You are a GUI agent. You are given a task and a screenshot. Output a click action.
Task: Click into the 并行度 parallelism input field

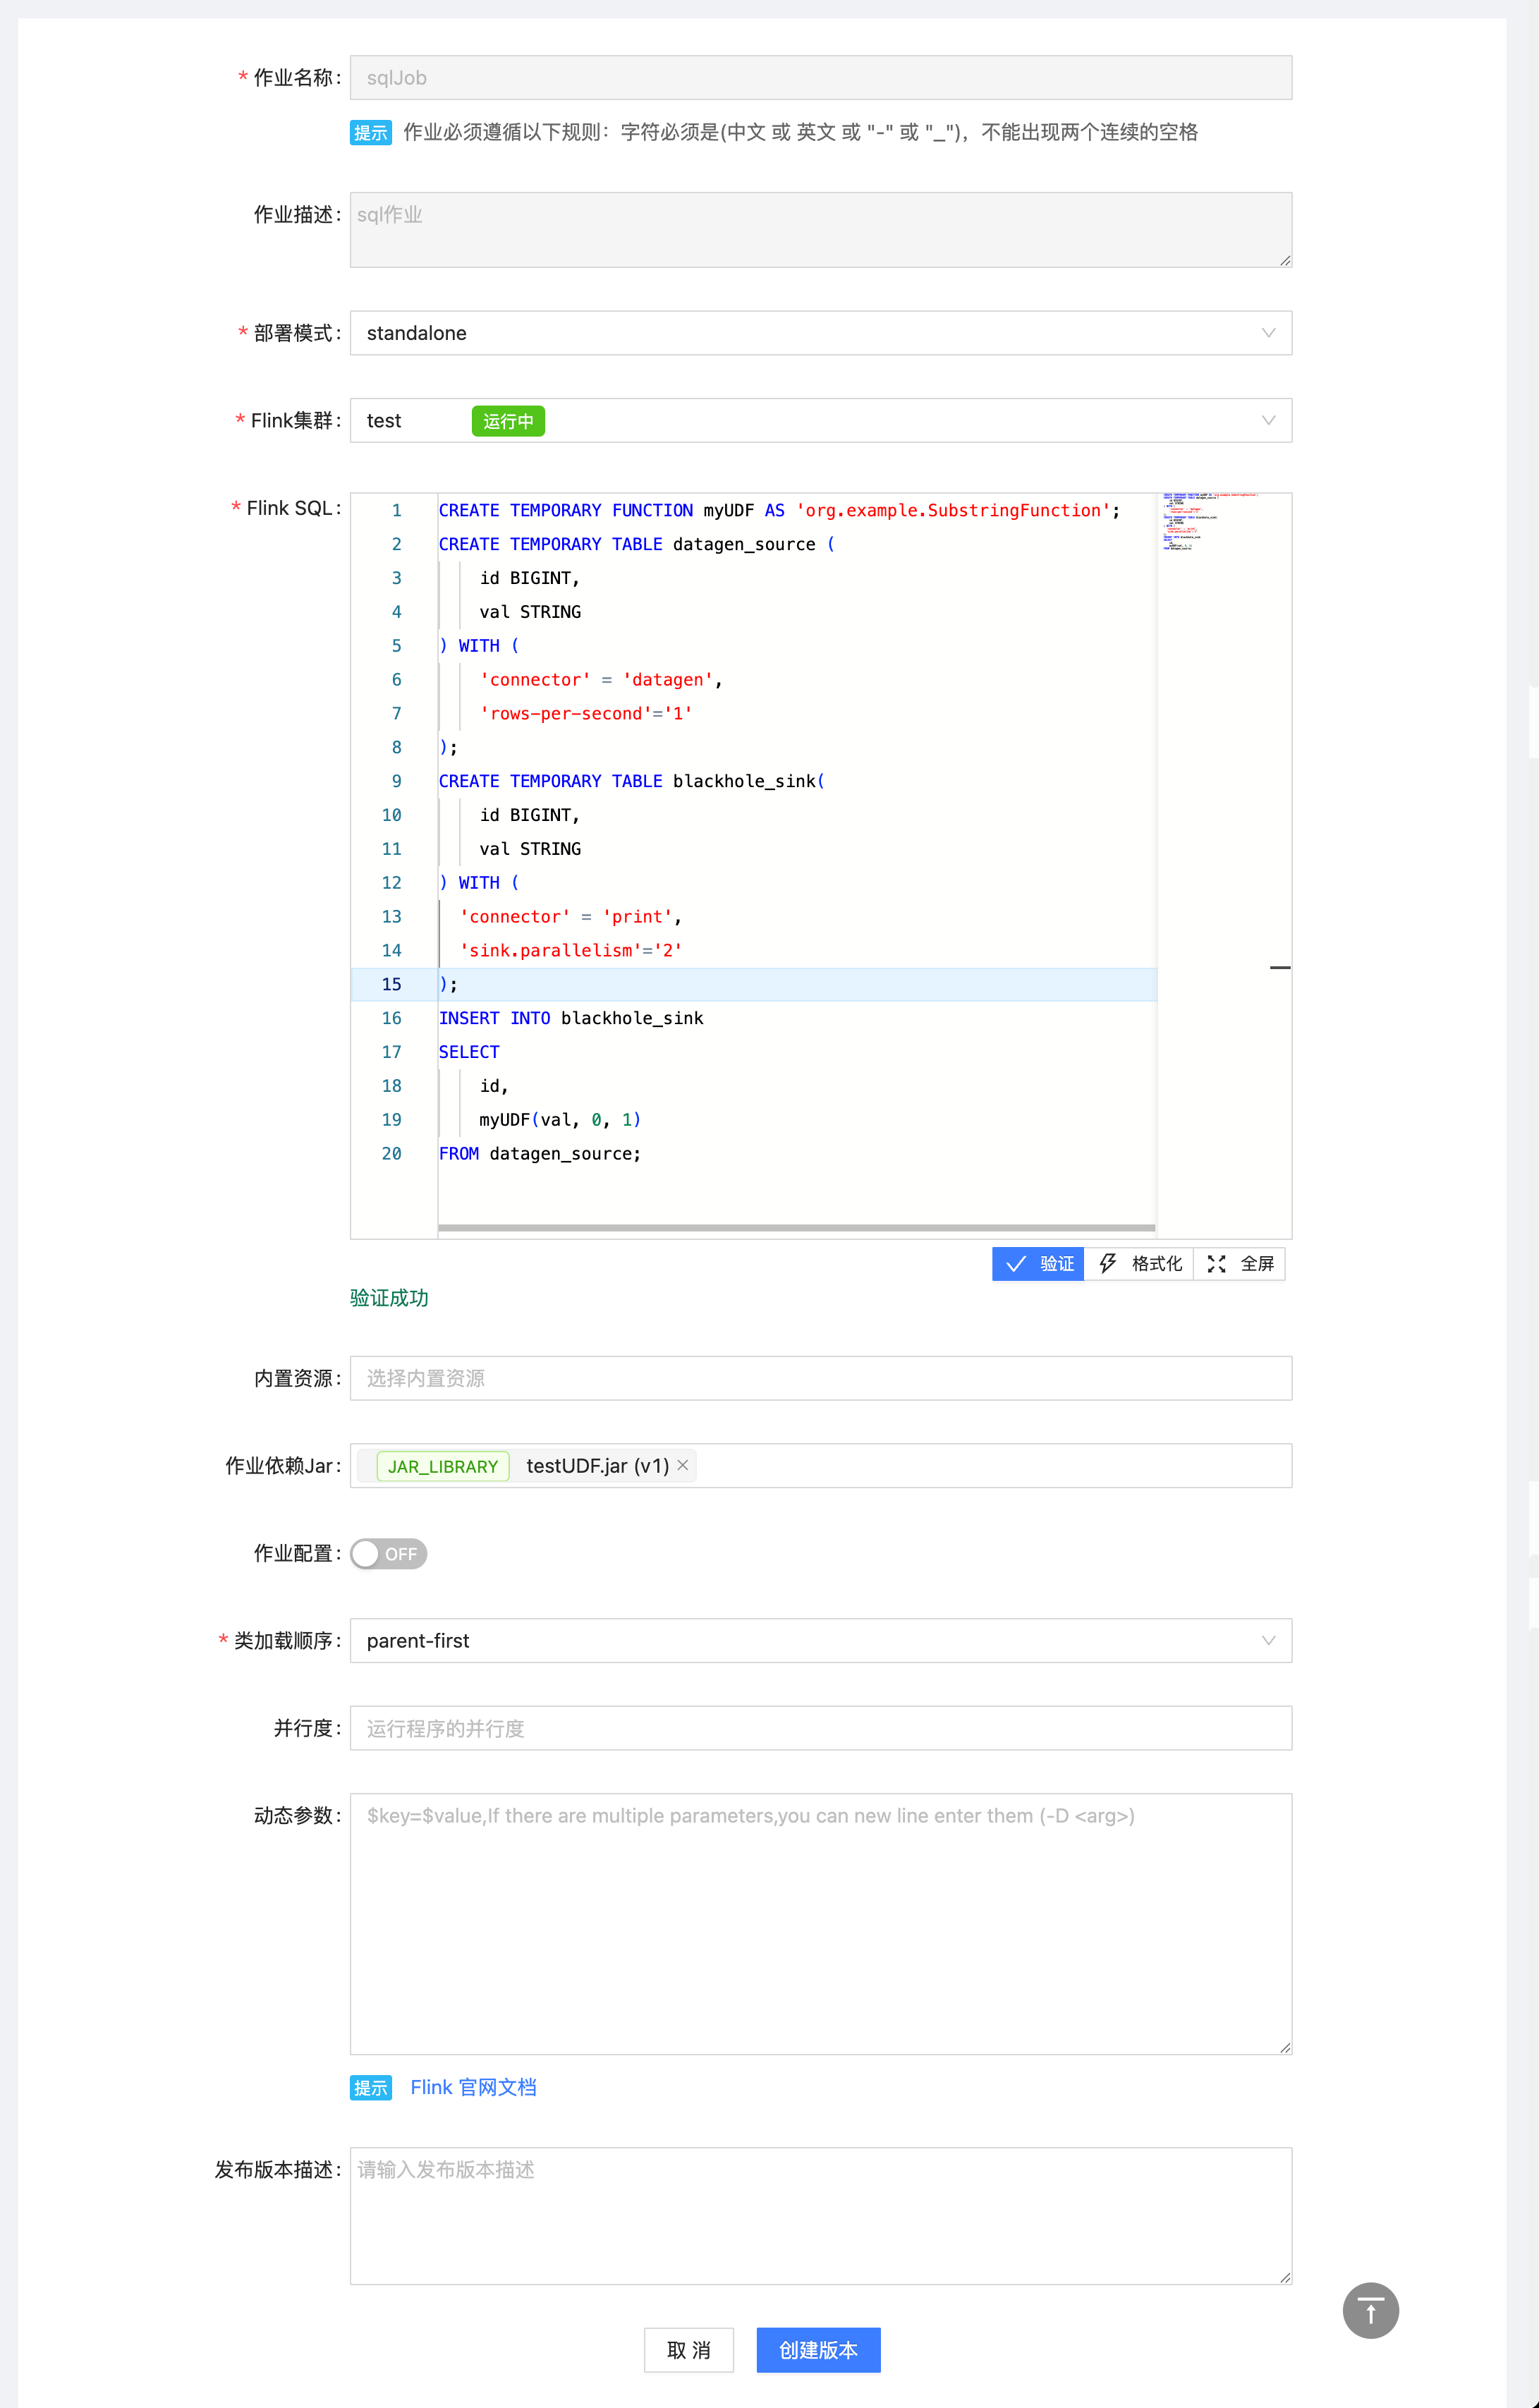[x=820, y=1728]
